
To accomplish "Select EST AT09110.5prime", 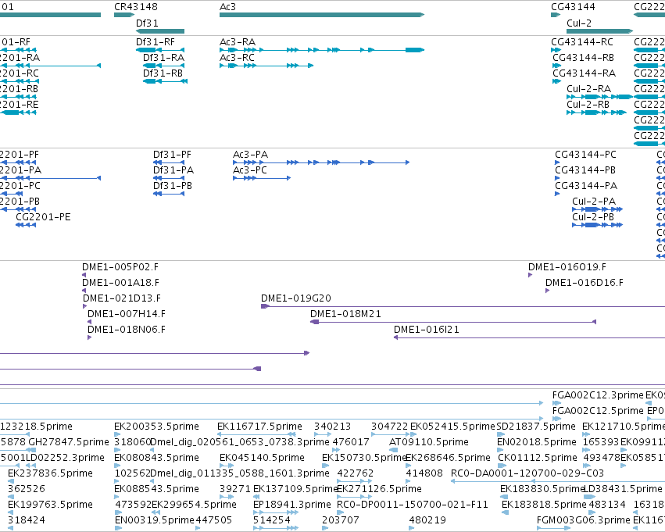I will [x=393, y=450].
